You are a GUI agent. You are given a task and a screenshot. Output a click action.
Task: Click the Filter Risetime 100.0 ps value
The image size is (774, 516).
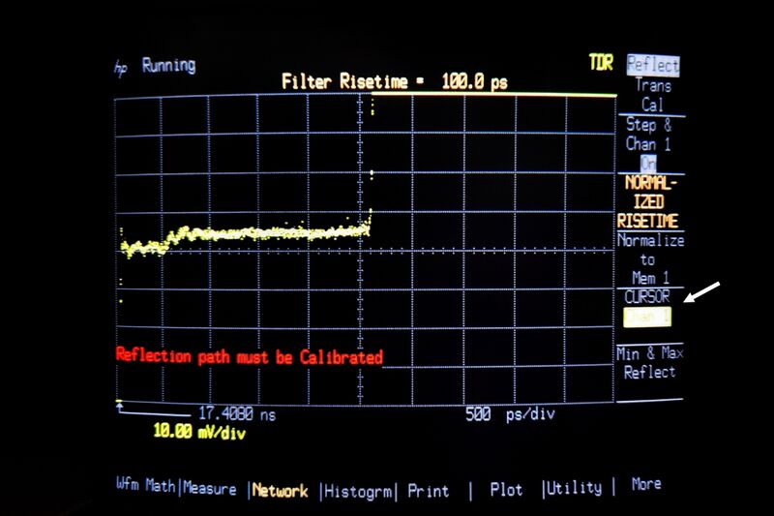474,82
